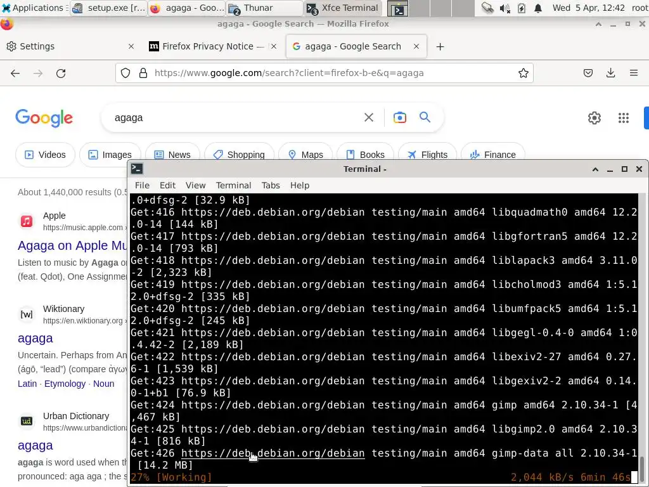Viewport: 649px width, 487px height.
Task: Open Terminal Help menu
Action: pos(300,186)
